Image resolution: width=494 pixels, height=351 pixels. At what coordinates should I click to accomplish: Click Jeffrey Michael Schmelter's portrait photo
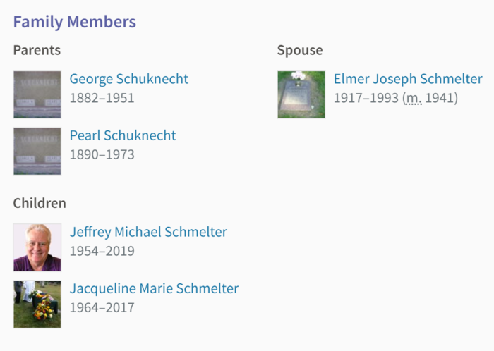[37, 247]
